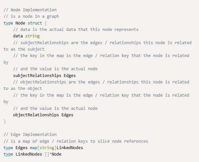The image size is (199, 162).
Task: Click comment starting 'objectRelationships are the edges'
Action: click(101, 82)
